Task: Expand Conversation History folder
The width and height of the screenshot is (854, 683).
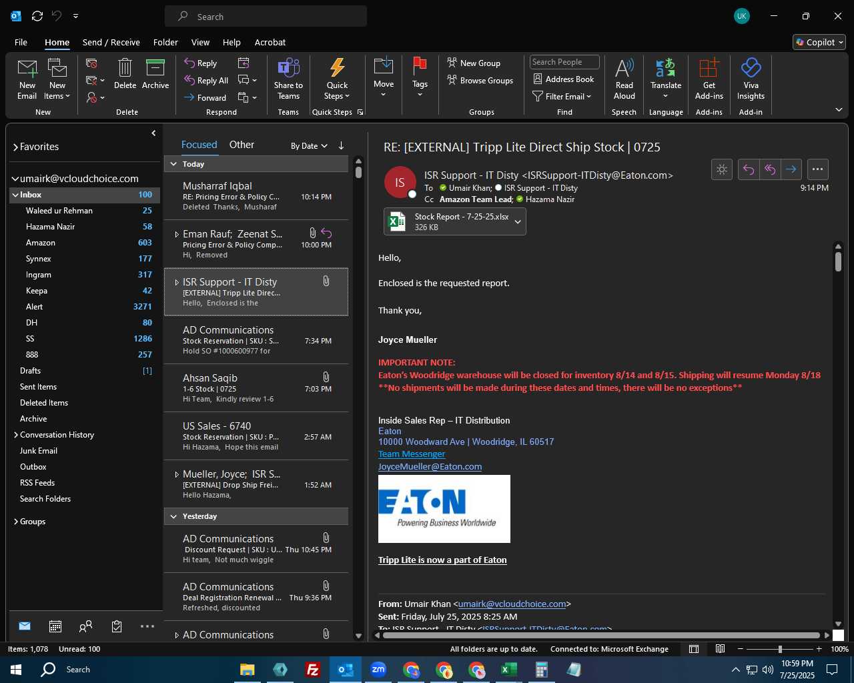Action: 15,435
